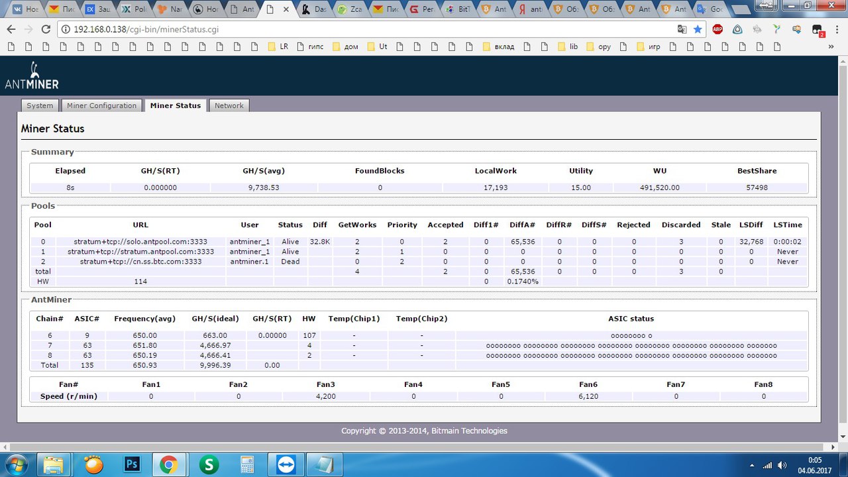Open Windows Explorer from the taskbar
This screenshot has width=848, height=477.
pos(55,464)
